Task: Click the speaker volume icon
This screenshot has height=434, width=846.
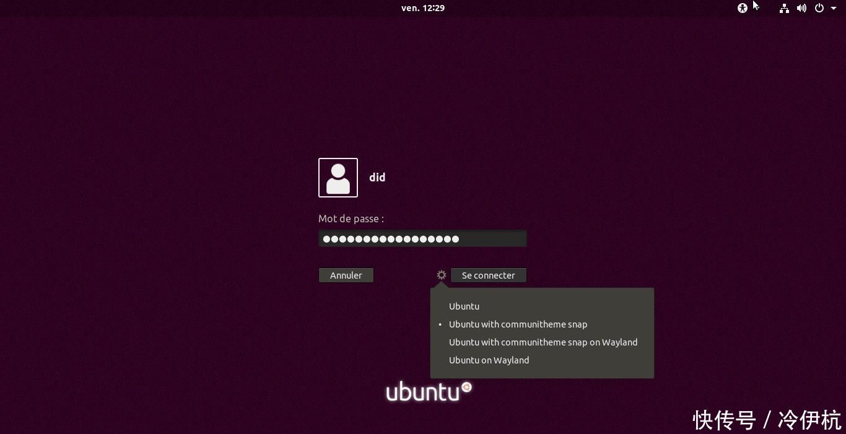Action: (801, 8)
